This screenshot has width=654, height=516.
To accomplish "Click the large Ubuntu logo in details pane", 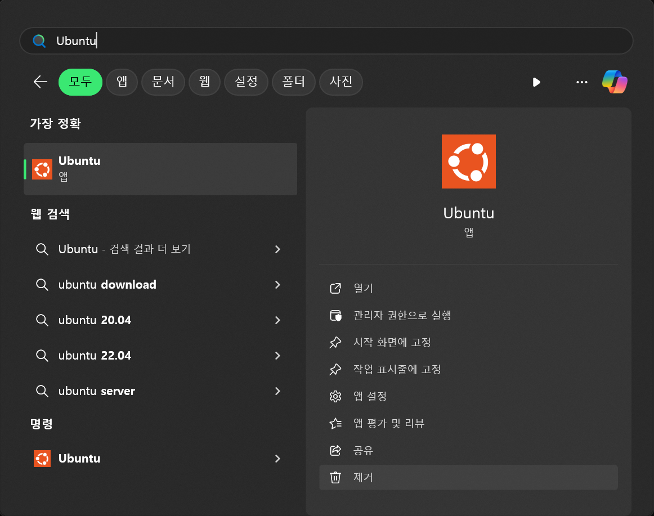I will (469, 161).
